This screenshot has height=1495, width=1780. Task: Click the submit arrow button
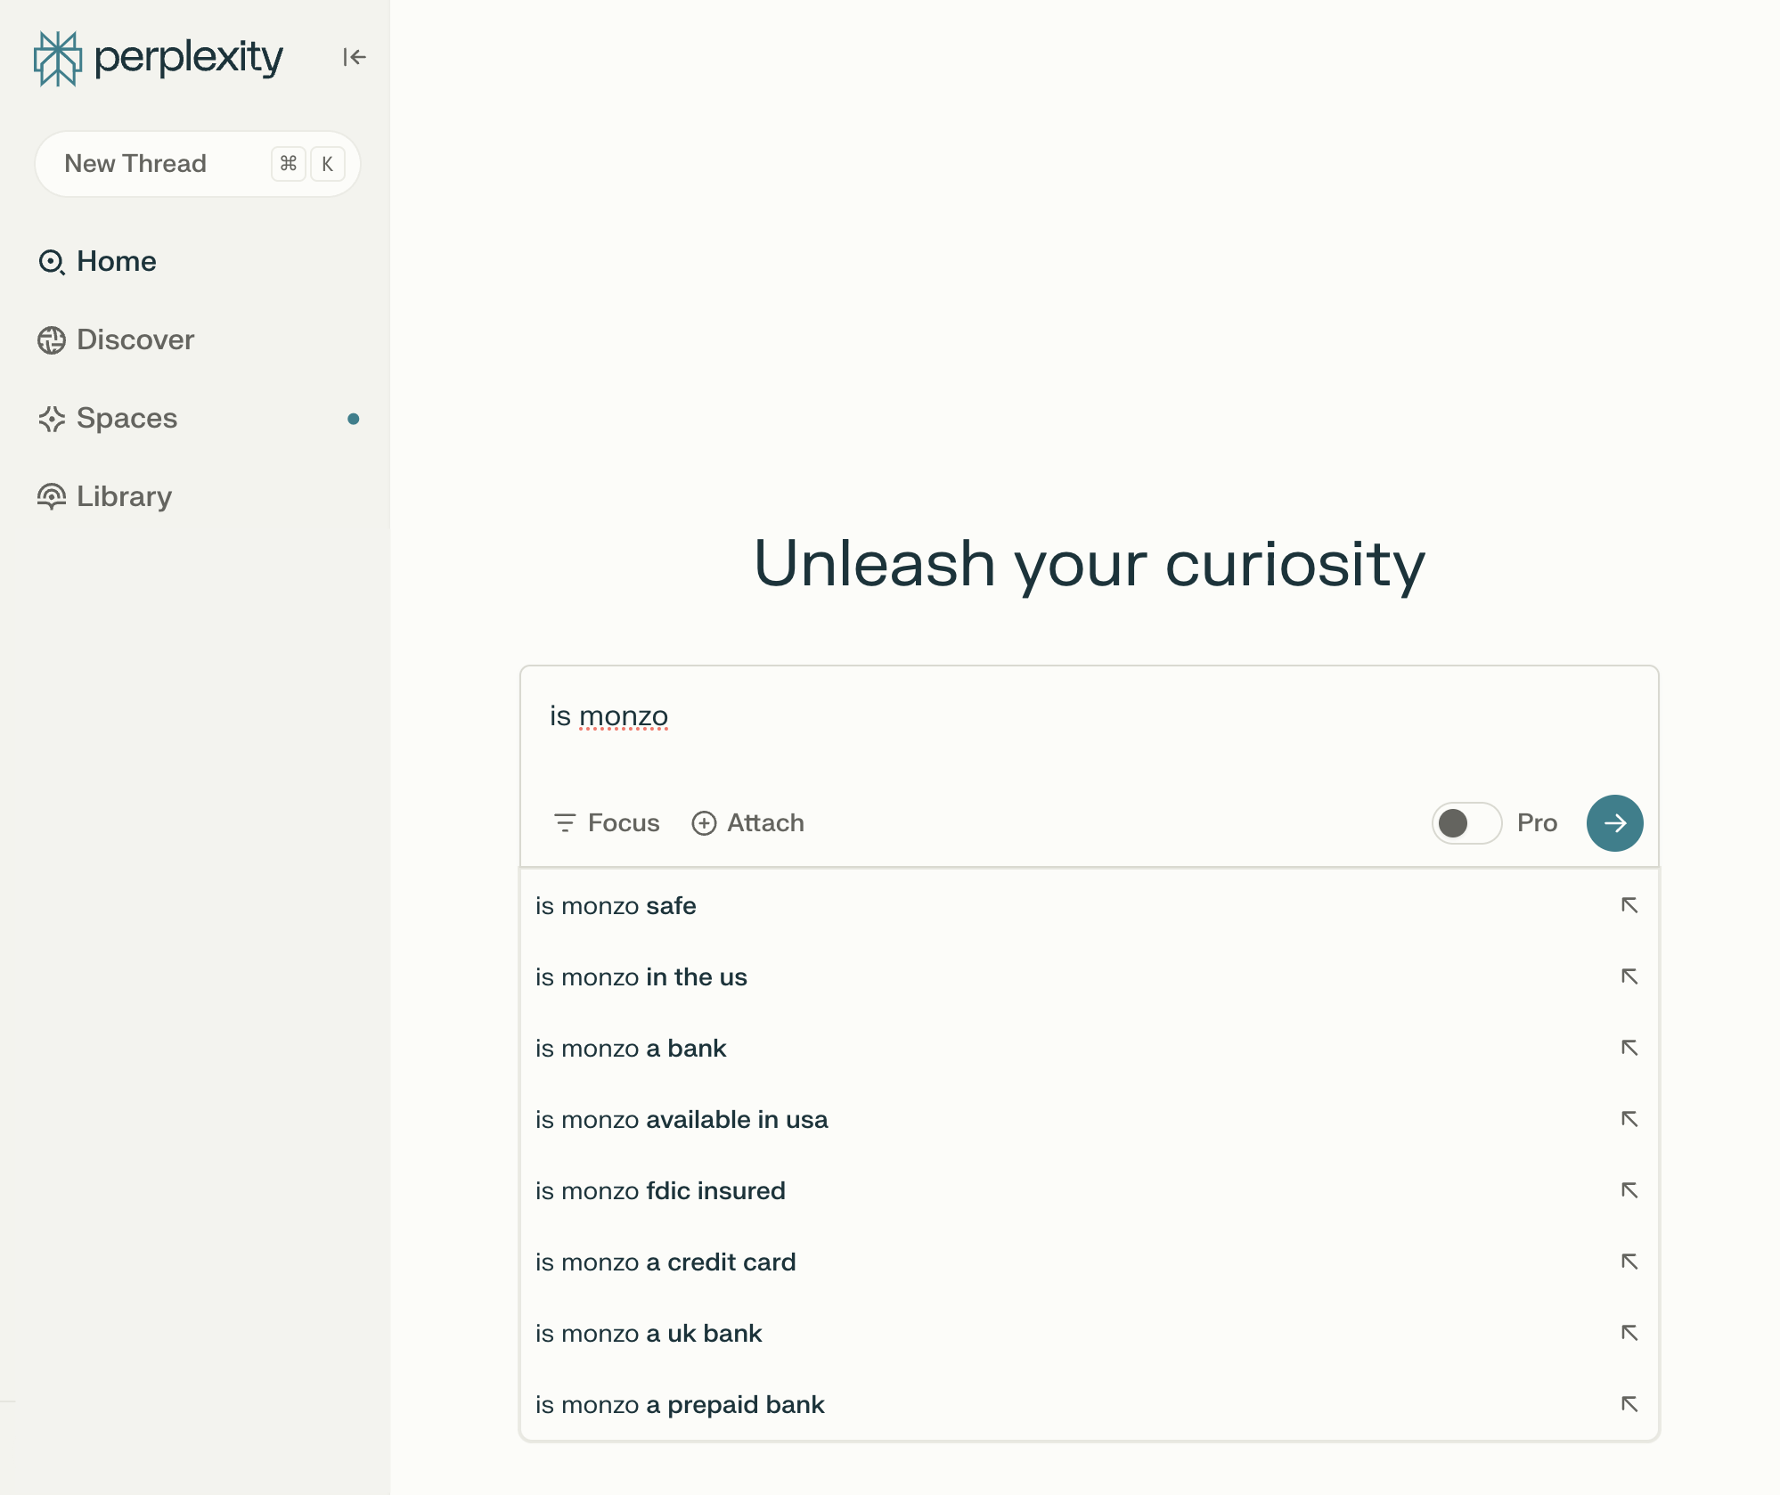tap(1614, 823)
